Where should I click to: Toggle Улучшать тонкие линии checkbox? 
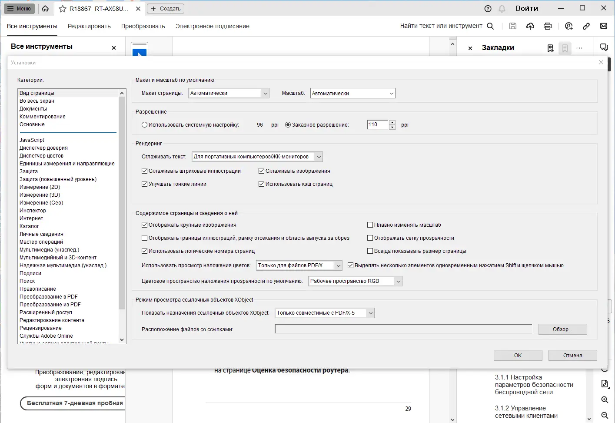144,184
